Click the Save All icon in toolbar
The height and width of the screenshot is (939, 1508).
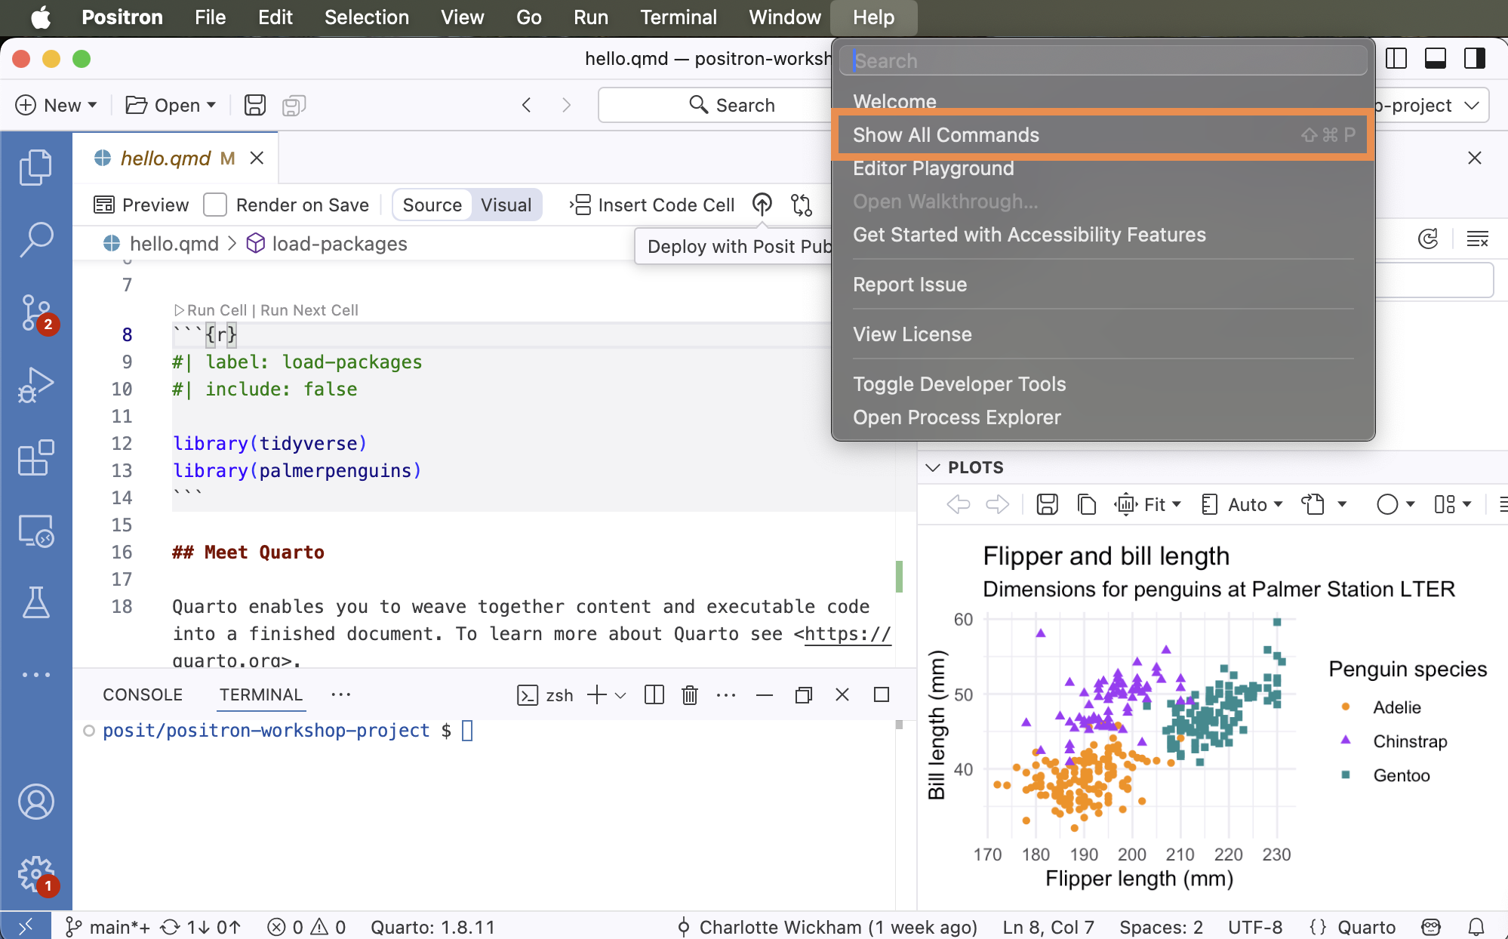coord(294,105)
